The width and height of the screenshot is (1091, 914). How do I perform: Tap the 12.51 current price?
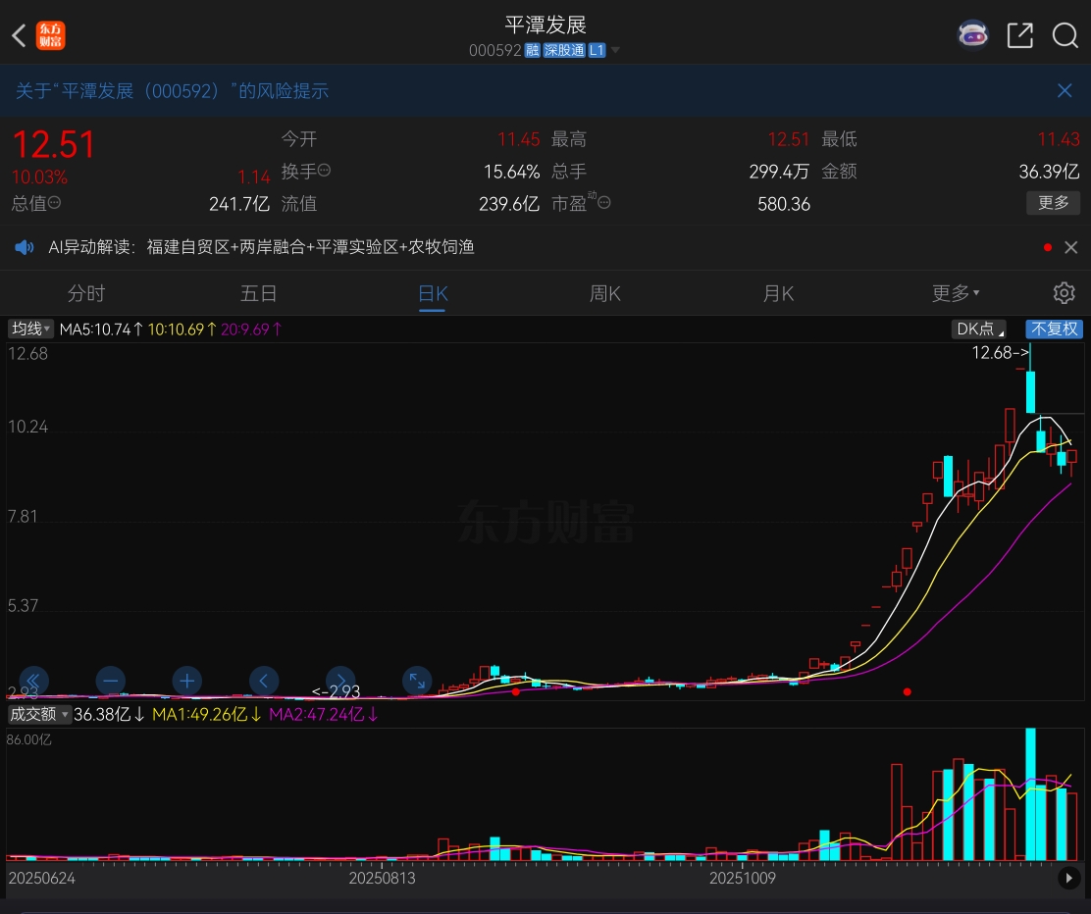[x=54, y=145]
